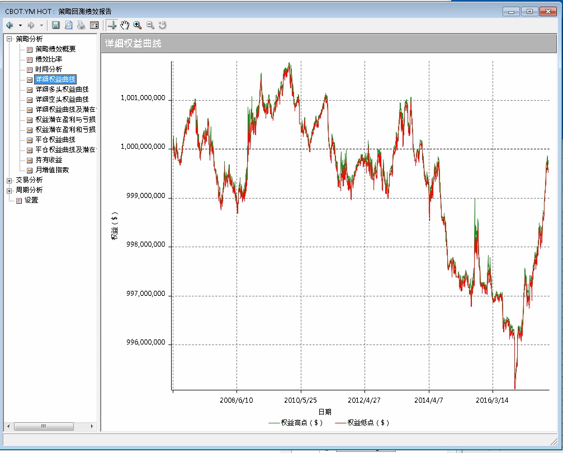Expand the 周期分析 tree node
Image resolution: width=563 pixels, height=453 pixels.
(x=9, y=190)
